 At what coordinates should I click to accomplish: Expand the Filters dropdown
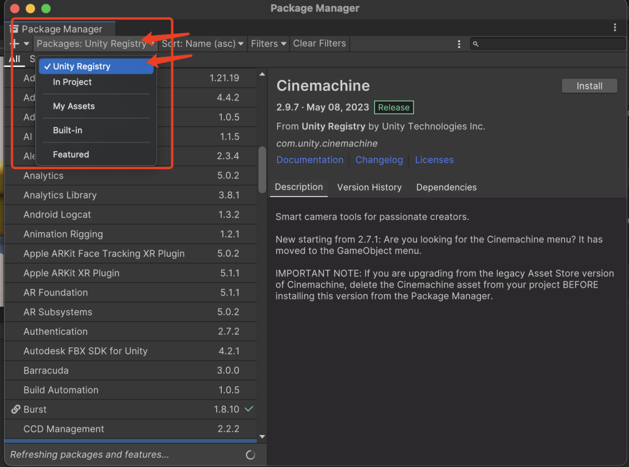(x=268, y=44)
